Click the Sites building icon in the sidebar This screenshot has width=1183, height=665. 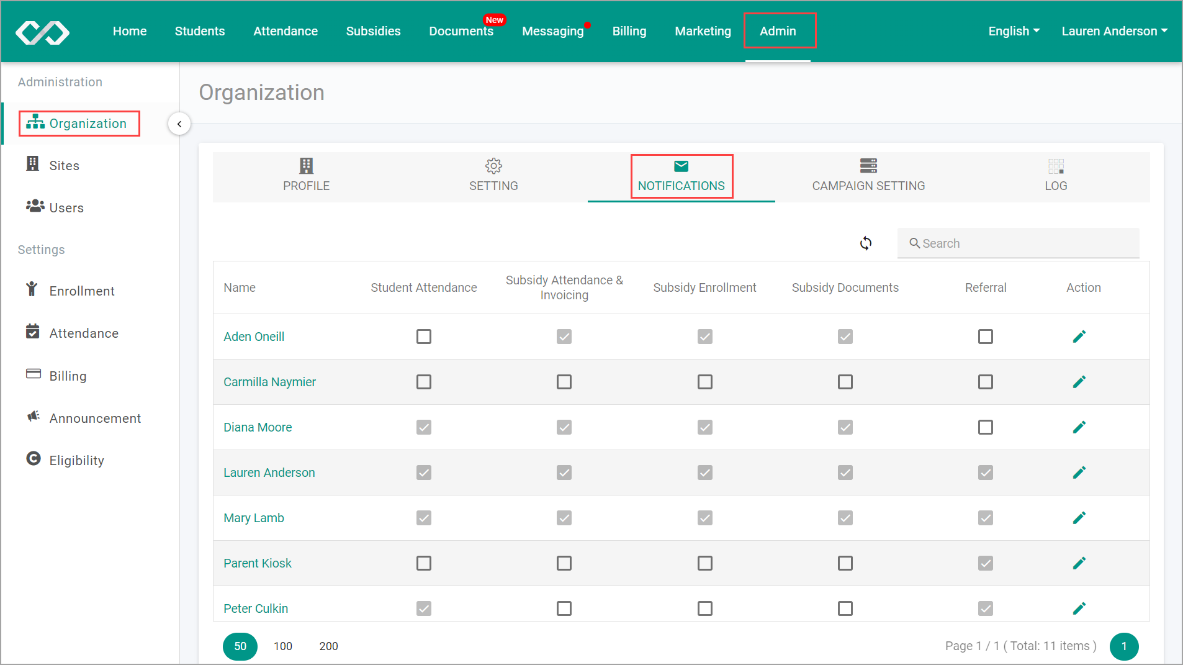coord(33,163)
